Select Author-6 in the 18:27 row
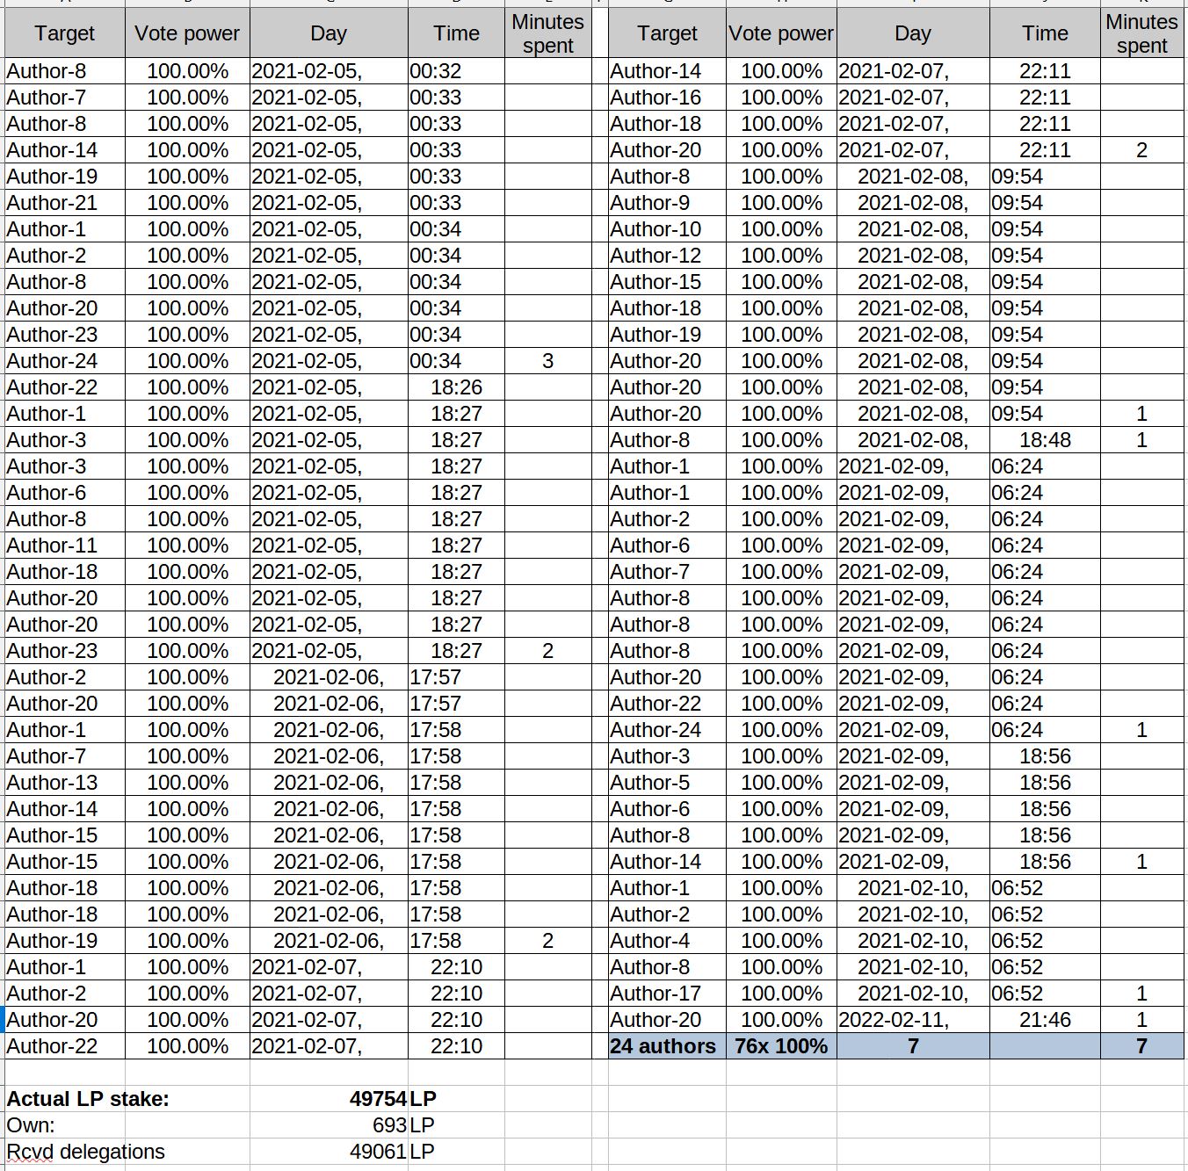 click(65, 493)
